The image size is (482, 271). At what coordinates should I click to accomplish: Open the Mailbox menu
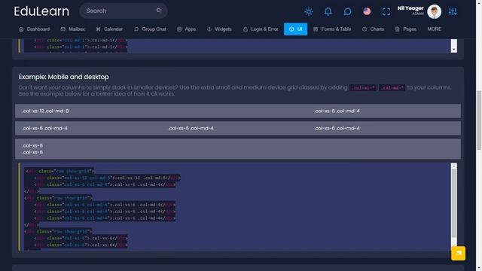[72, 29]
